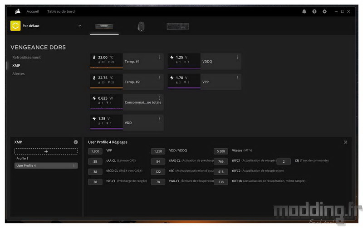Click the tRCD-CL value field
This screenshot has height=228, width=363.
point(95,172)
